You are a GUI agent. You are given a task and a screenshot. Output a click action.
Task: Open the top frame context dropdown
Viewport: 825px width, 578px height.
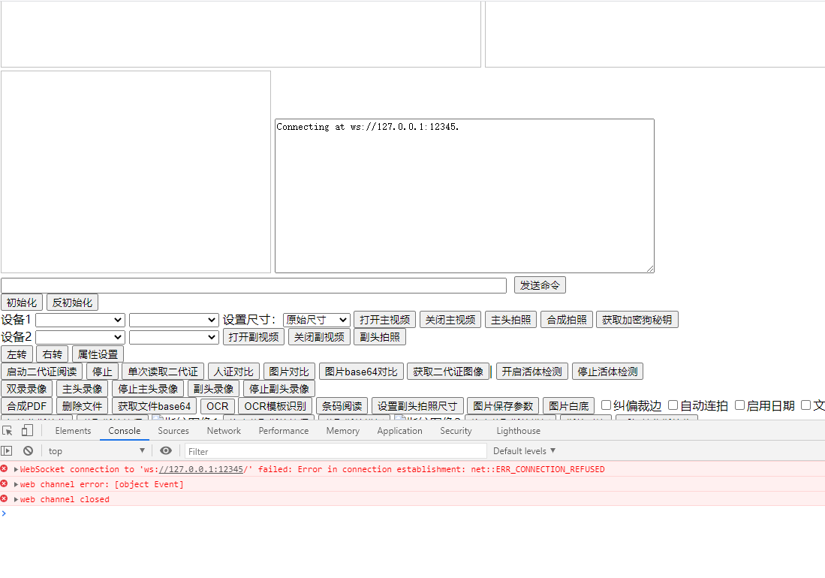(x=96, y=450)
